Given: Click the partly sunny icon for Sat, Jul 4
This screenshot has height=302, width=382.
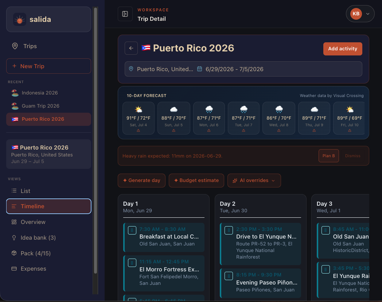Looking at the screenshot, I should [x=139, y=109].
